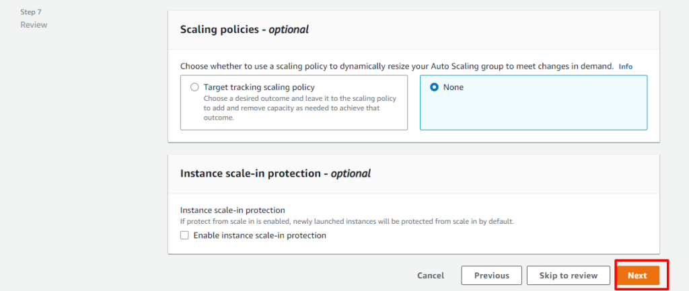Viewport: 689px width, 291px height.
Task: Click the Scaling policies - optional heading
Action: pyautogui.click(x=244, y=30)
